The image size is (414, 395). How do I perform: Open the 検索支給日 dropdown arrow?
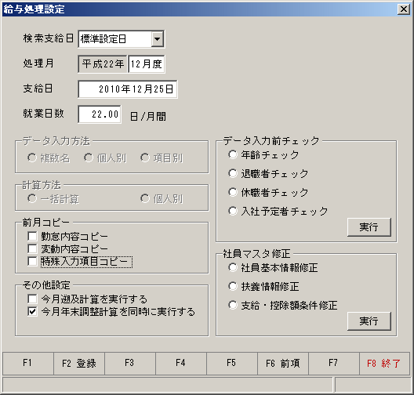point(158,39)
